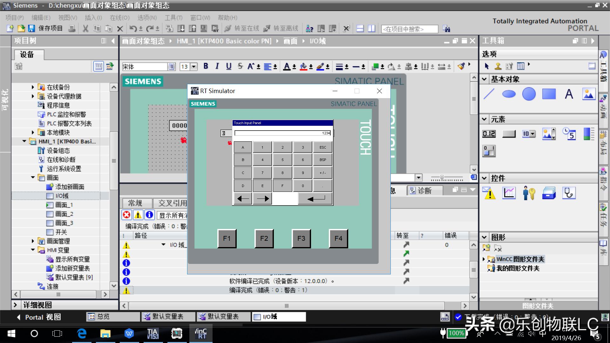Select the Ellipse basic object
The width and height of the screenshot is (610, 343).
[x=509, y=94]
